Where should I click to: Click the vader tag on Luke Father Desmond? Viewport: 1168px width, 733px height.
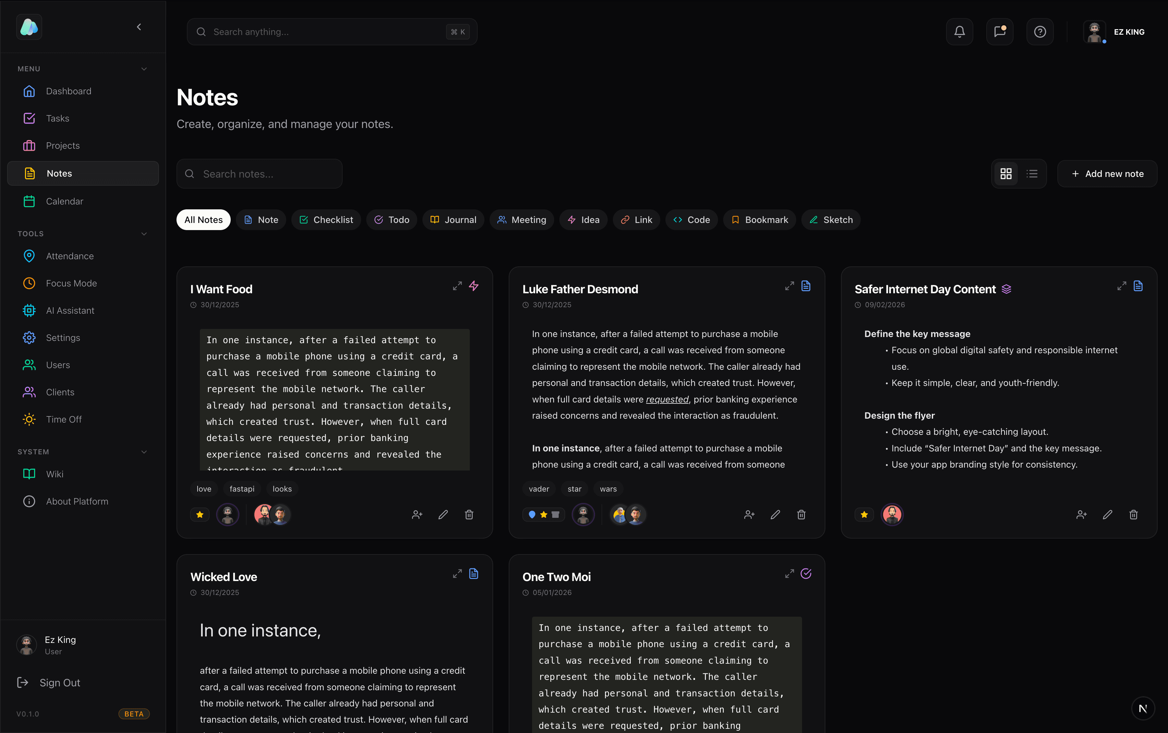point(539,489)
